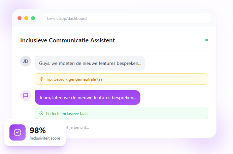Click the green maximize window dot
233x154 pixels.
[x=33, y=18]
